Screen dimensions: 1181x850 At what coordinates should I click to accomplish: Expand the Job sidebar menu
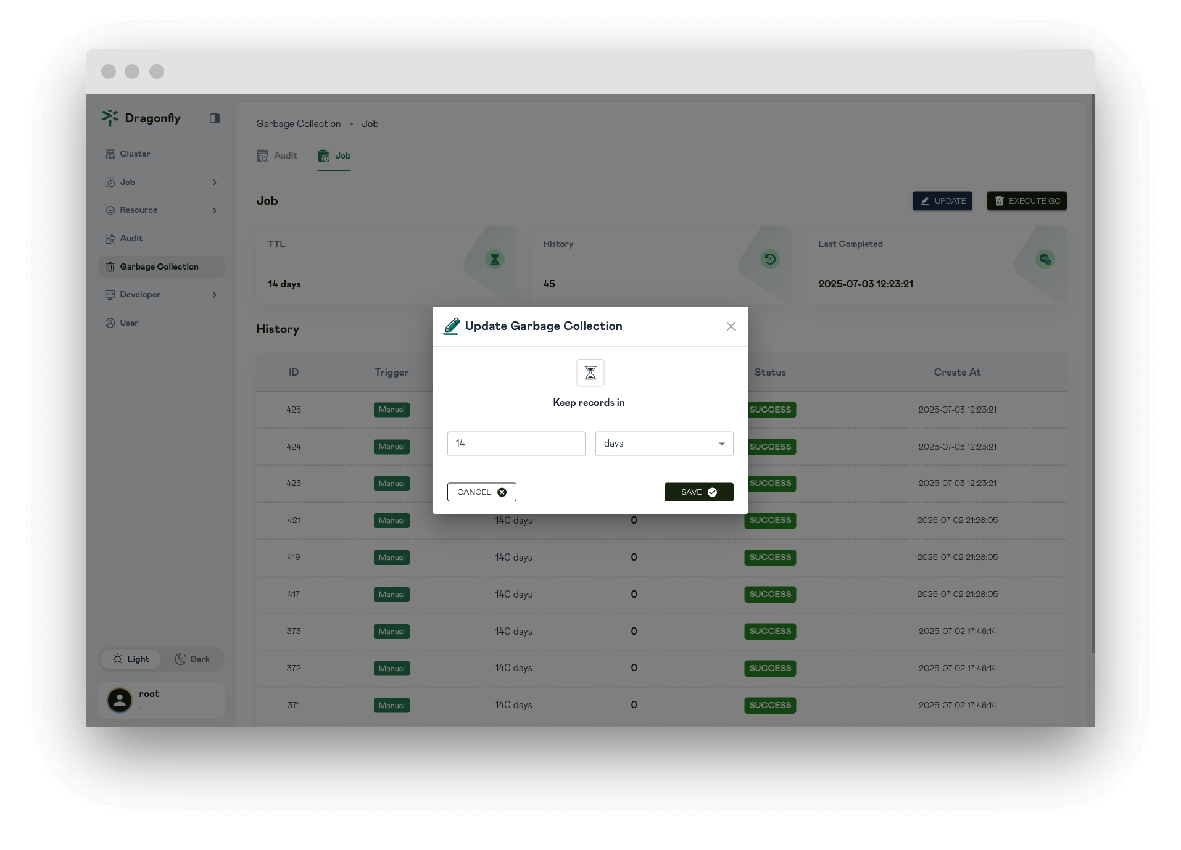pos(160,183)
